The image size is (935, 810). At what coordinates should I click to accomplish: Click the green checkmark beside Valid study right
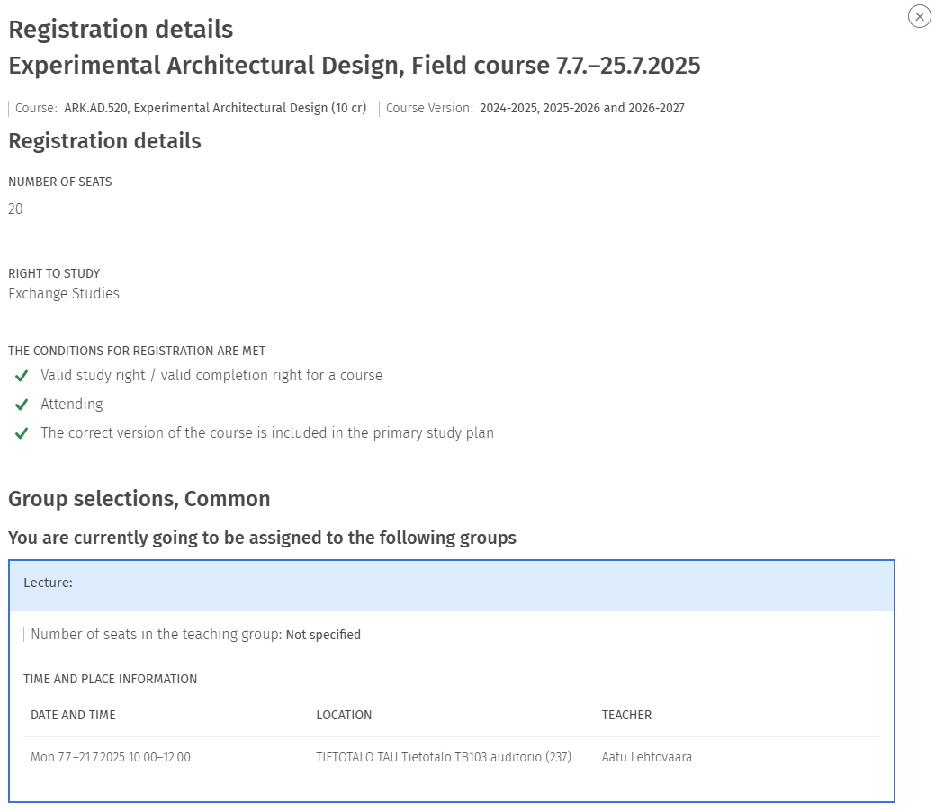click(22, 376)
